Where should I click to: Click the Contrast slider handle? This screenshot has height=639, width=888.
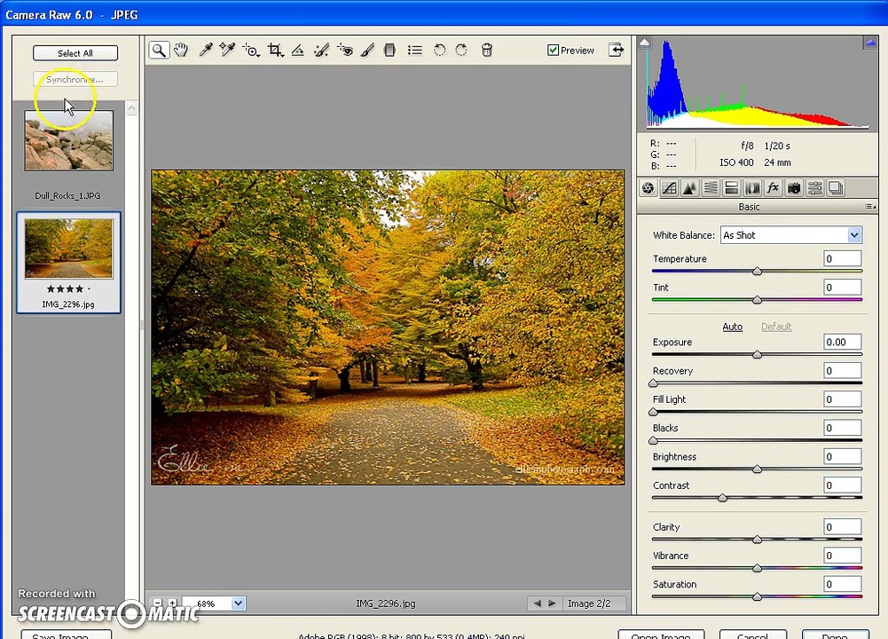[722, 498]
